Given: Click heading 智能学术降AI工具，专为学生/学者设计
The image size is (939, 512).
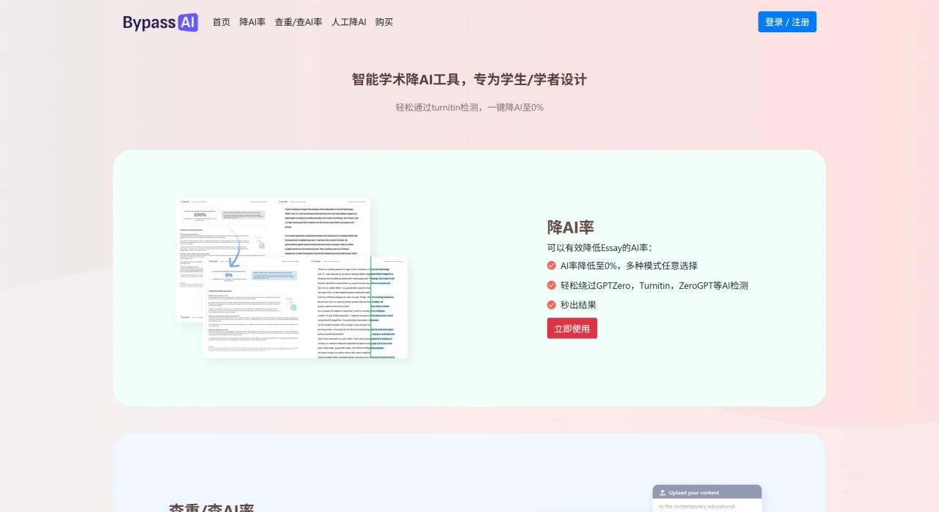Looking at the screenshot, I should pyautogui.click(x=469, y=79).
